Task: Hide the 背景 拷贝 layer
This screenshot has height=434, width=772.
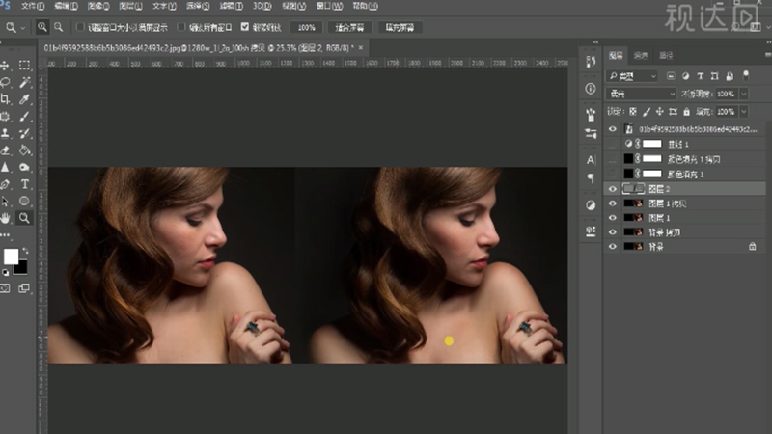Action: [613, 231]
